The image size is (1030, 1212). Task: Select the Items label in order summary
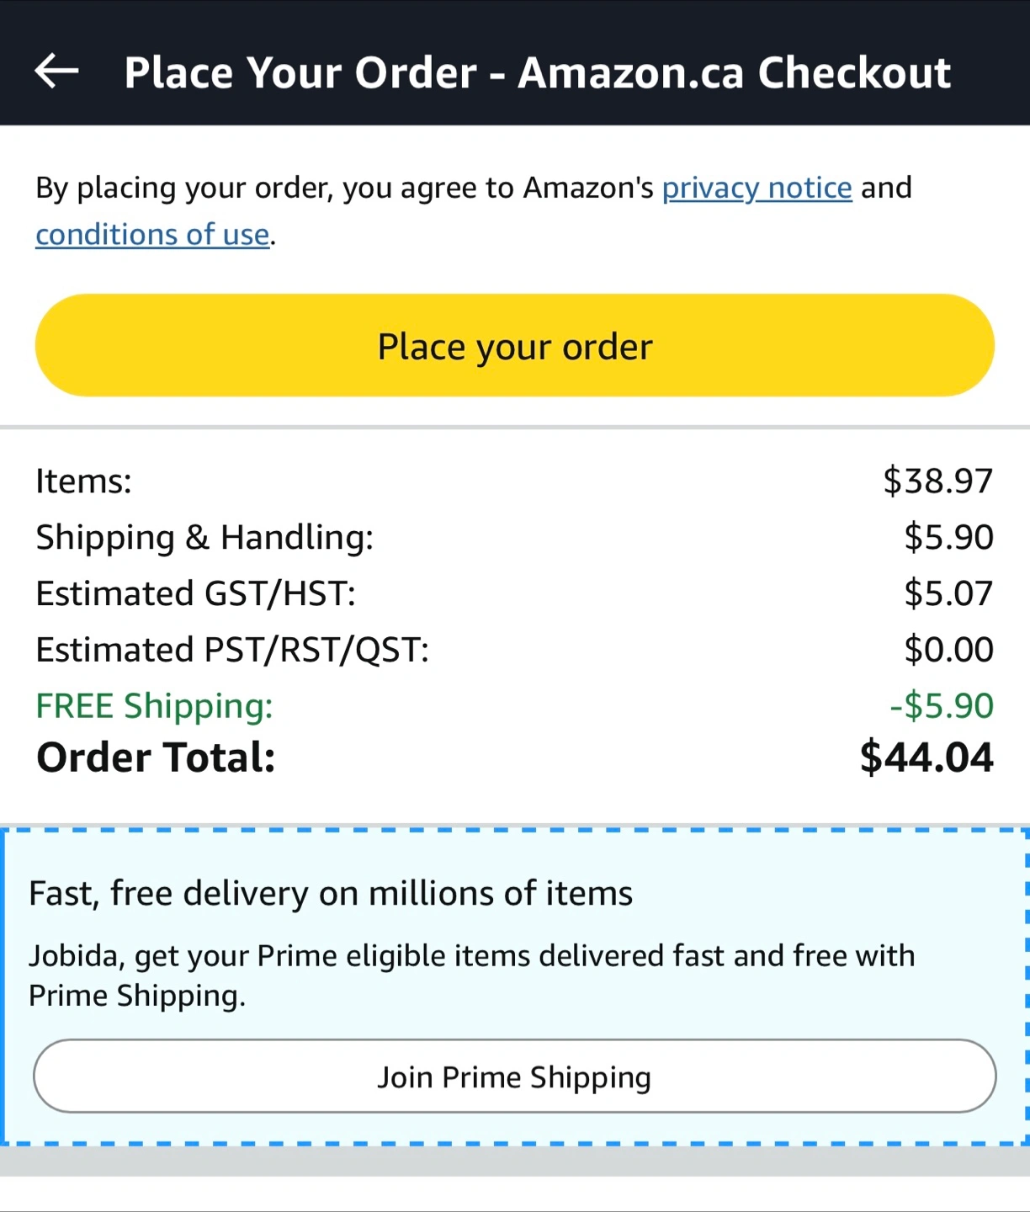(83, 481)
